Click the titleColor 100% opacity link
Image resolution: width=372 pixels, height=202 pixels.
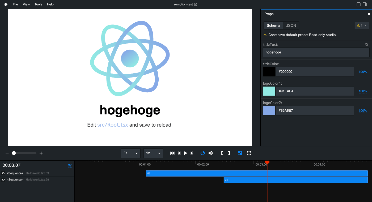click(363, 72)
